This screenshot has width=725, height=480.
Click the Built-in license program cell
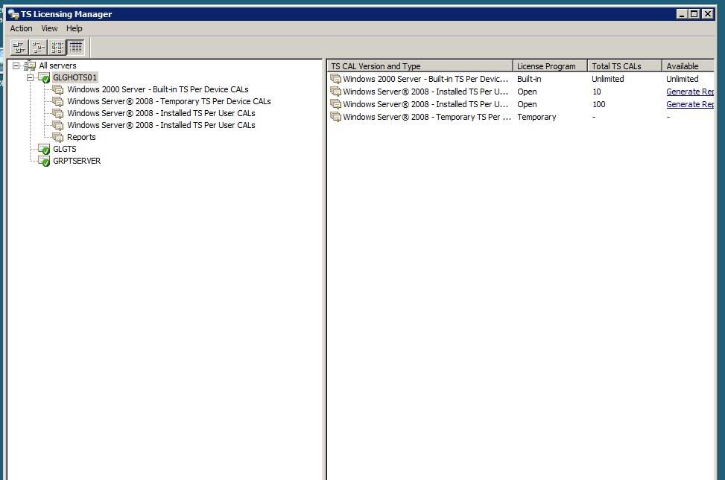[529, 79]
